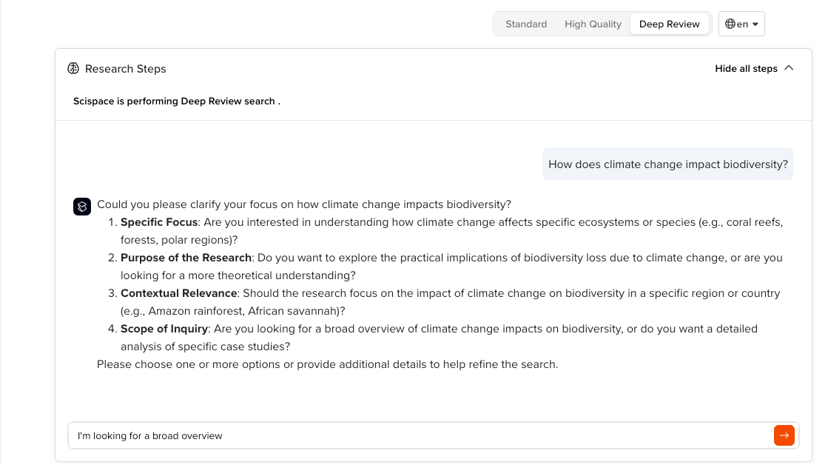
Task: Open the language selector control
Action: pos(741,24)
